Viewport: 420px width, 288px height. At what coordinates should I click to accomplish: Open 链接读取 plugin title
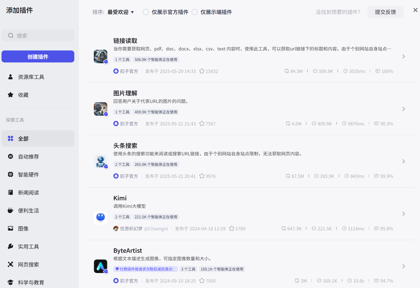click(125, 41)
